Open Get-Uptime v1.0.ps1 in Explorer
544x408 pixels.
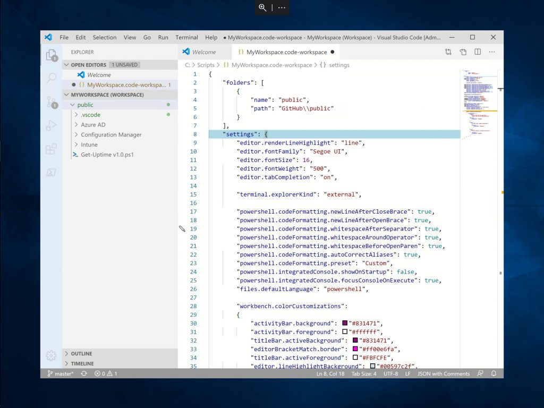[x=107, y=155]
